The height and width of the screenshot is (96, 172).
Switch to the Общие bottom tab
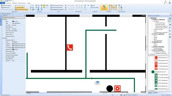pyautogui.click(x=150, y=93)
